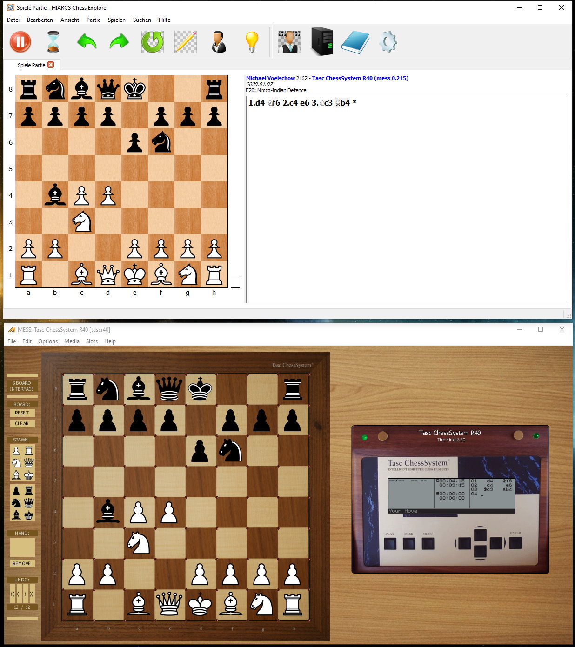575x647 pixels.
Task: Step forward one move with single-right undo arrow
Action: [x=26, y=594]
